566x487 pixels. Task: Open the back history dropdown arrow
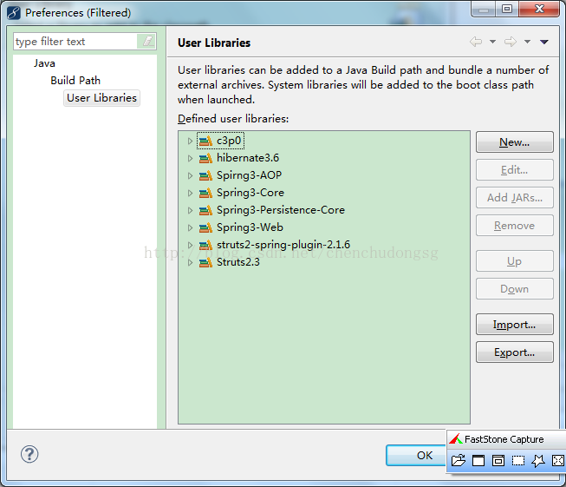point(492,42)
